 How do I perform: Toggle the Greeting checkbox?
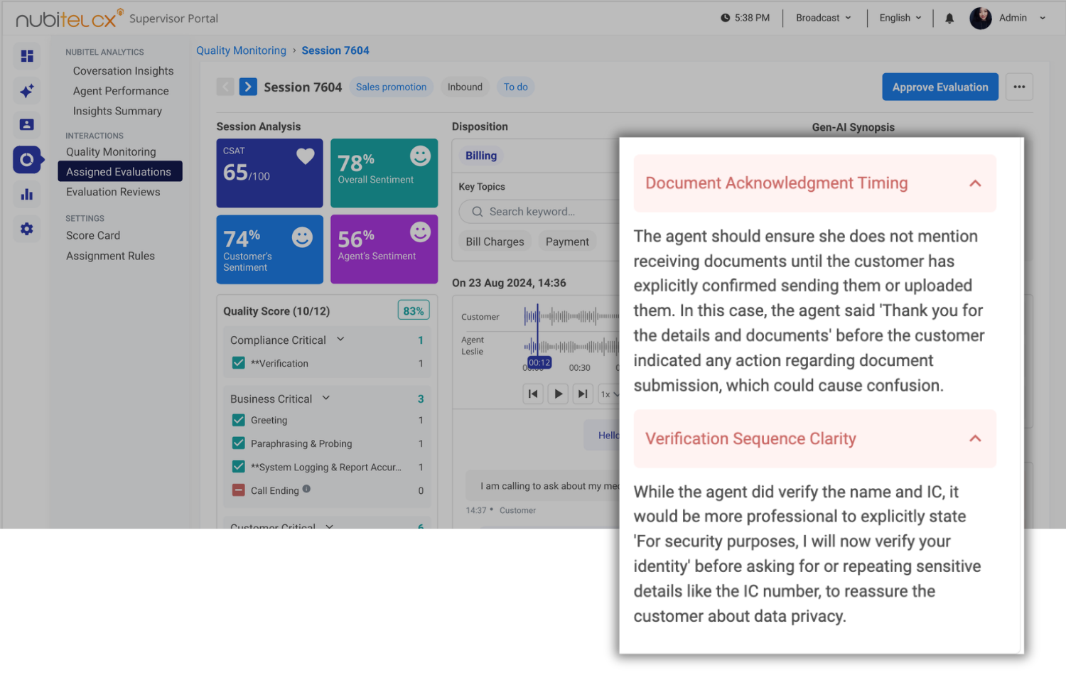click(239, 420)
